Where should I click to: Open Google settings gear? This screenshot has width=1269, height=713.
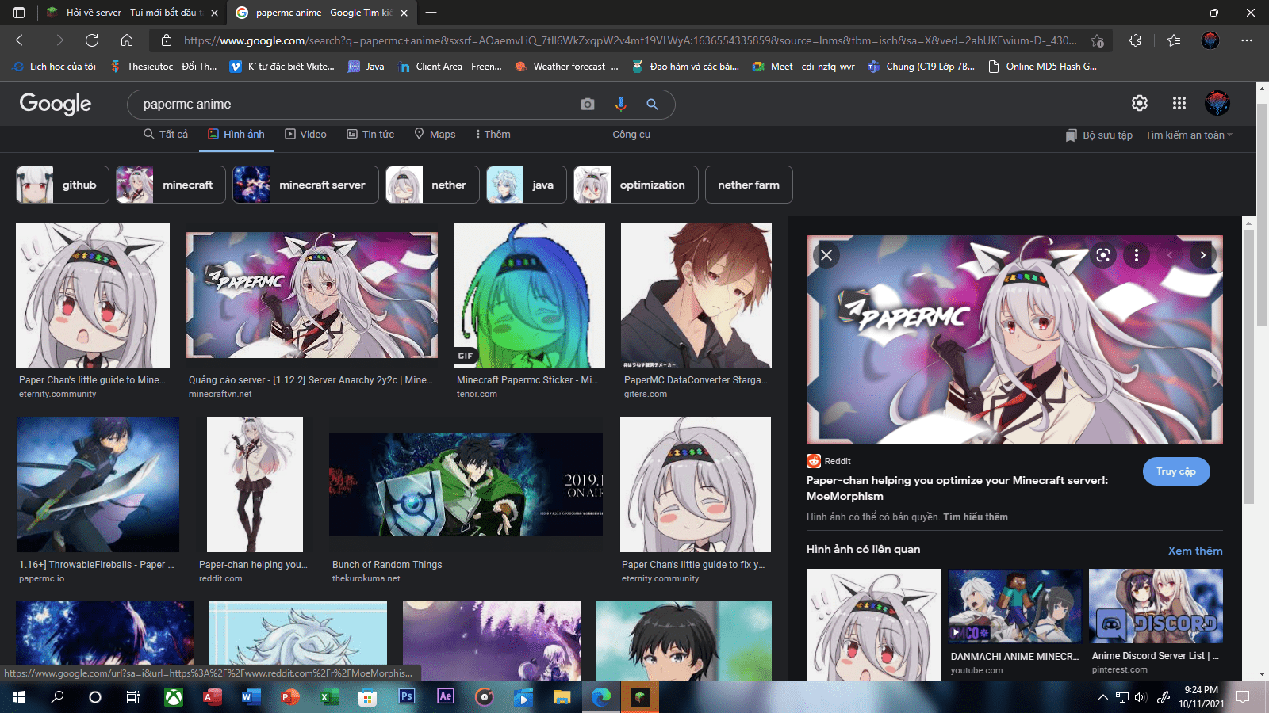[1139, 103]
